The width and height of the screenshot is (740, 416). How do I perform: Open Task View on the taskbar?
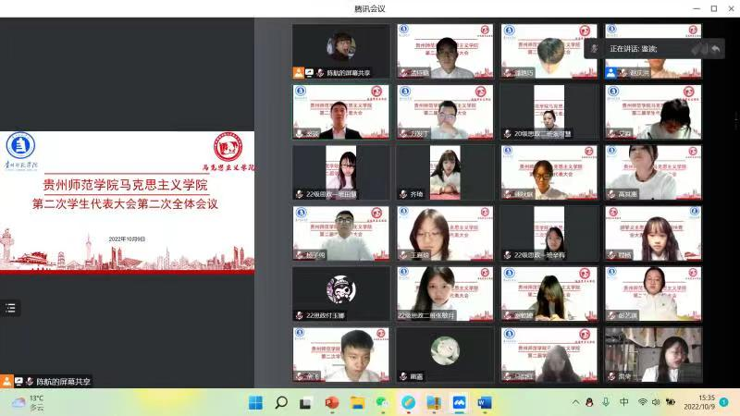[x=306, y=403]
